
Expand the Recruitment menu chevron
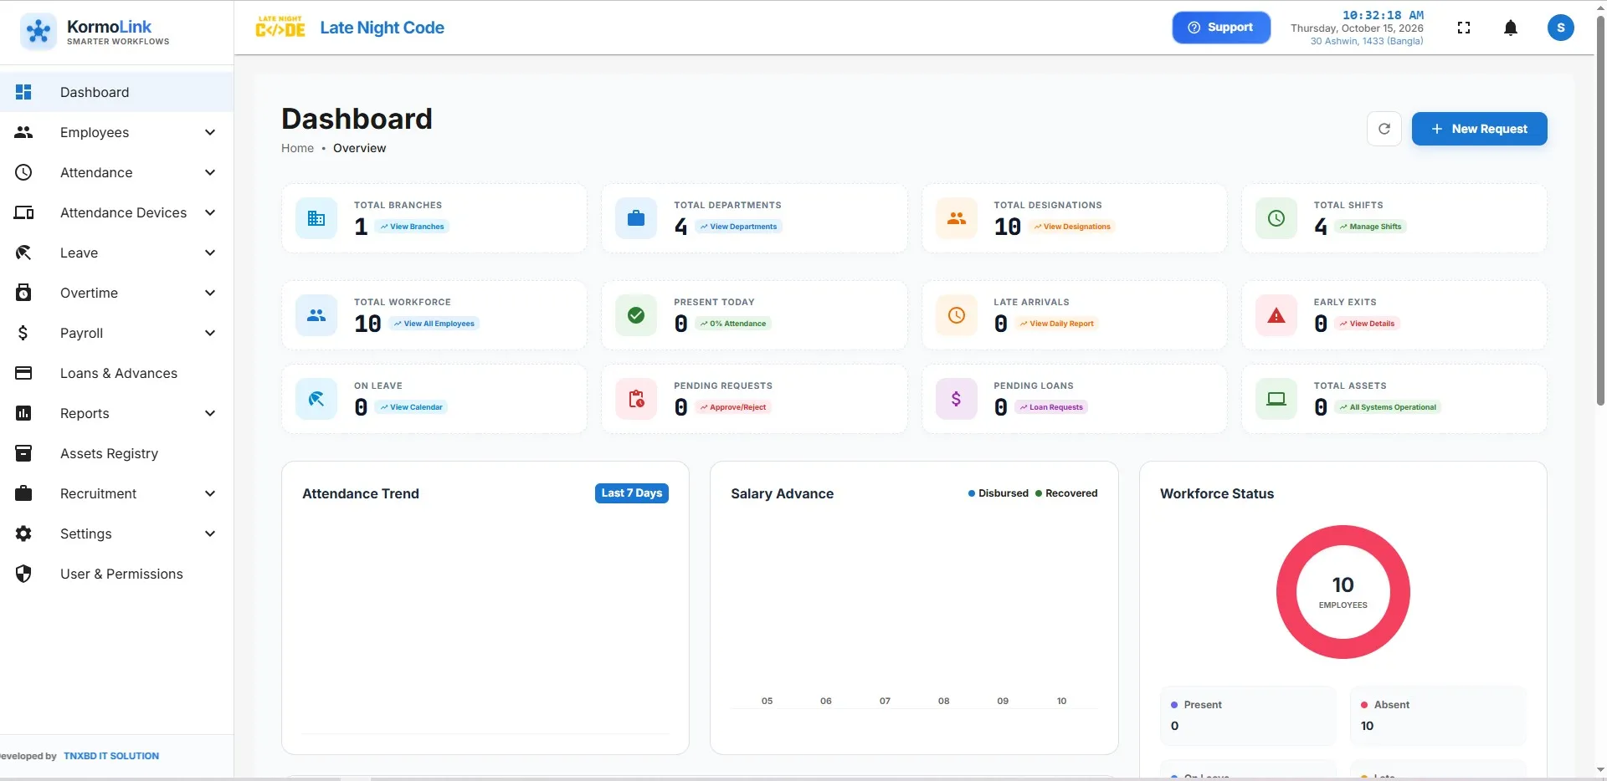pyautogui.click(x=210, y=493)
